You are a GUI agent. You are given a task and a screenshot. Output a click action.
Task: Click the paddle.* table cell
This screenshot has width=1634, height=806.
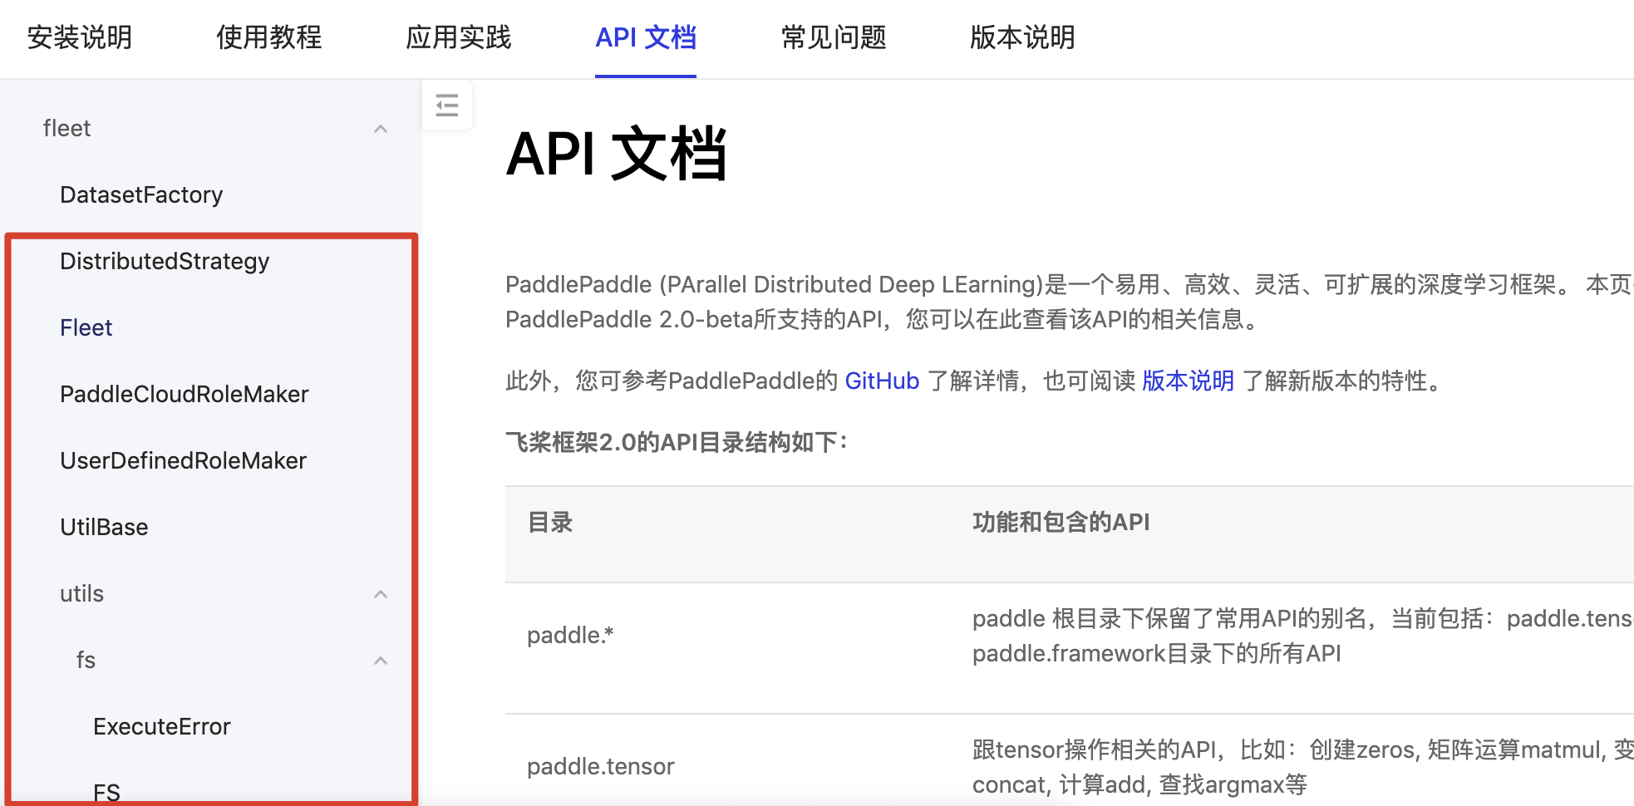[x=570, y=635]
